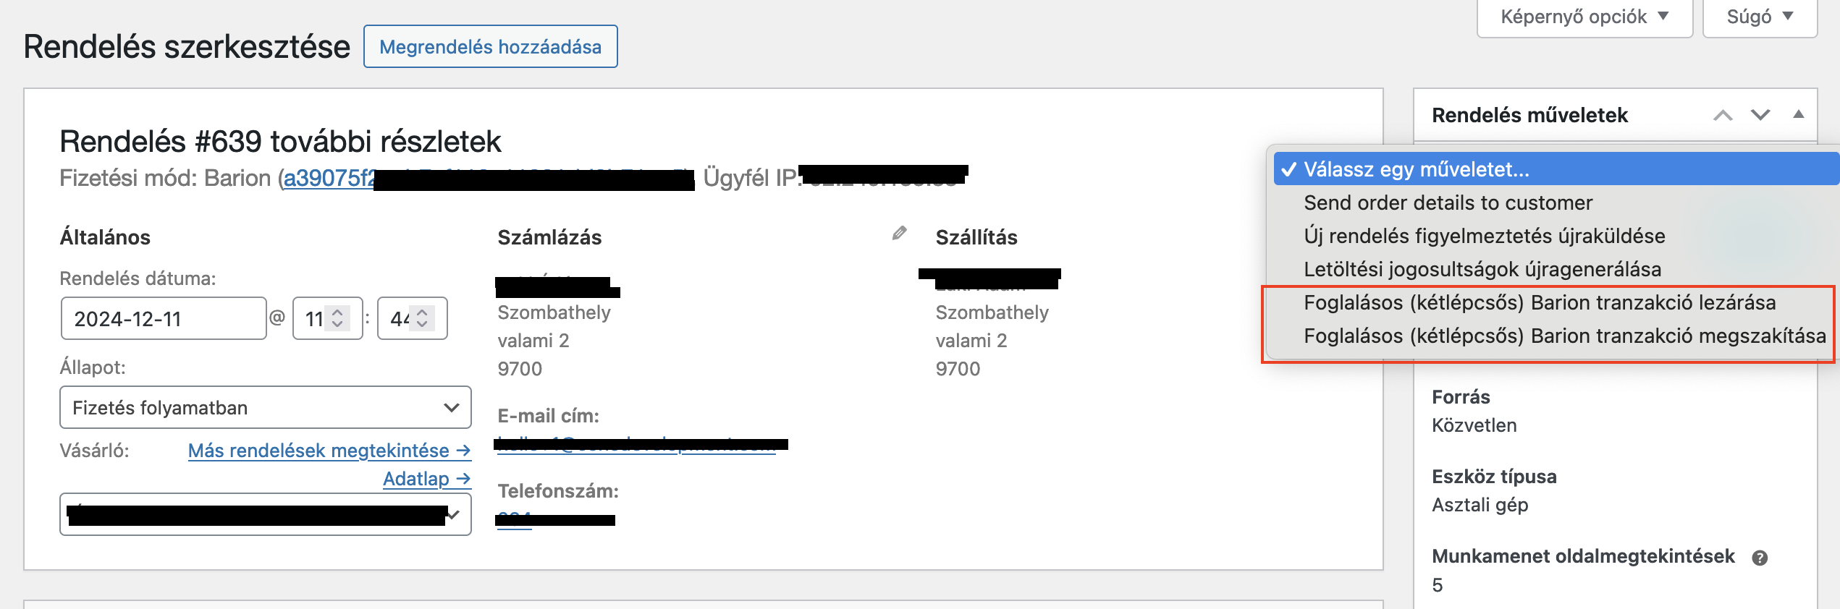Click the order date input field
The height and width of the screenshot is (609, 1840).
tap(164, 318)
